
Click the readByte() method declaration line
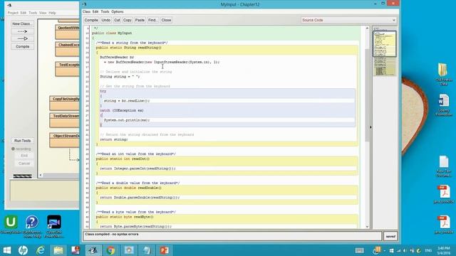125,217
